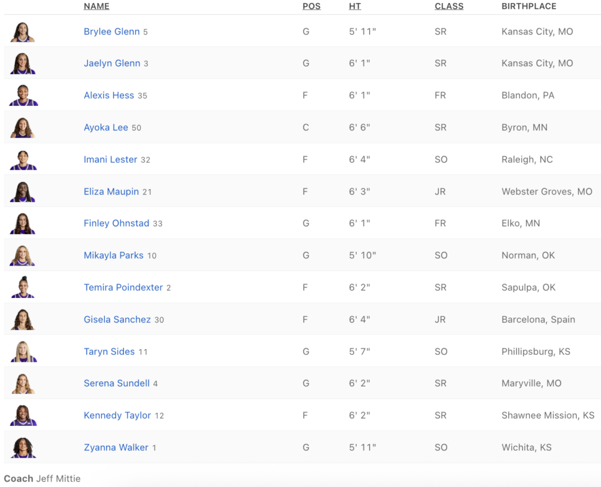Open Jaelyn Glenn's player page
The height and width of the screenshot is (487, 601).
112,63
